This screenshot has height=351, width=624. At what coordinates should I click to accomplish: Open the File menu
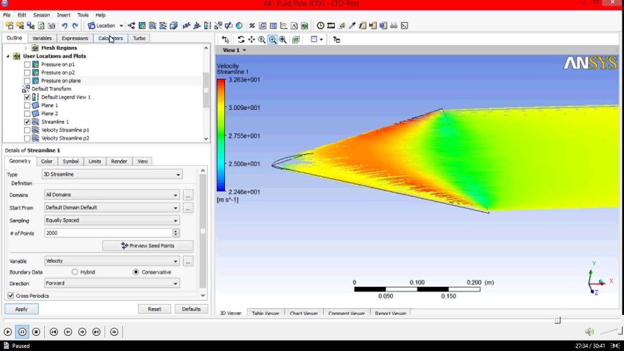click(x=7, y=15)
